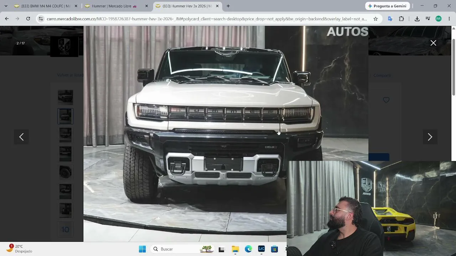Screen dimensions: 456x256
Task: Close the BMW M4 Coupe tab
Action: (76, 6)
